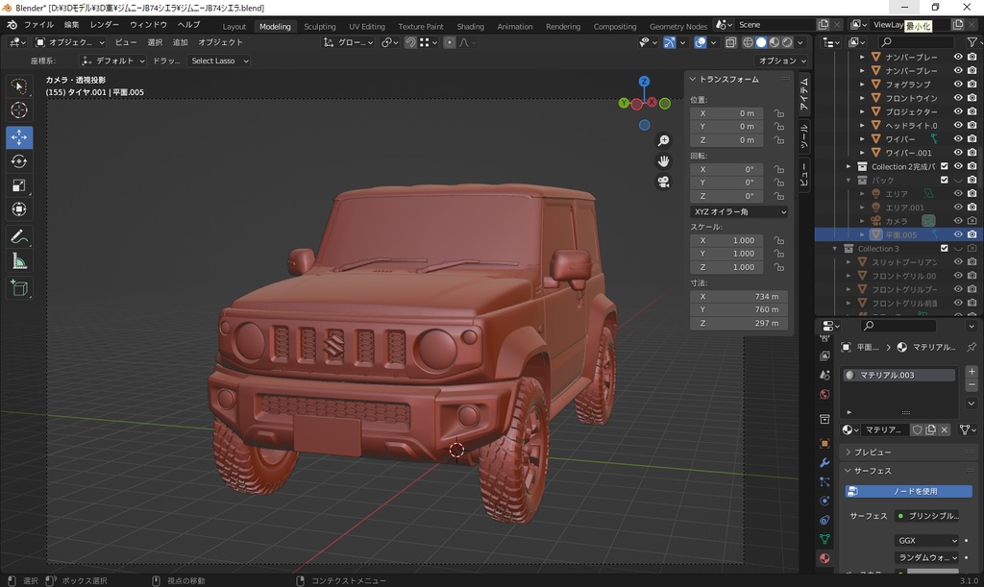Open the XYZ オイラー角 rotation mode dropdown
This screenshot has width=984, height=587.
click(x=739, y=211)
